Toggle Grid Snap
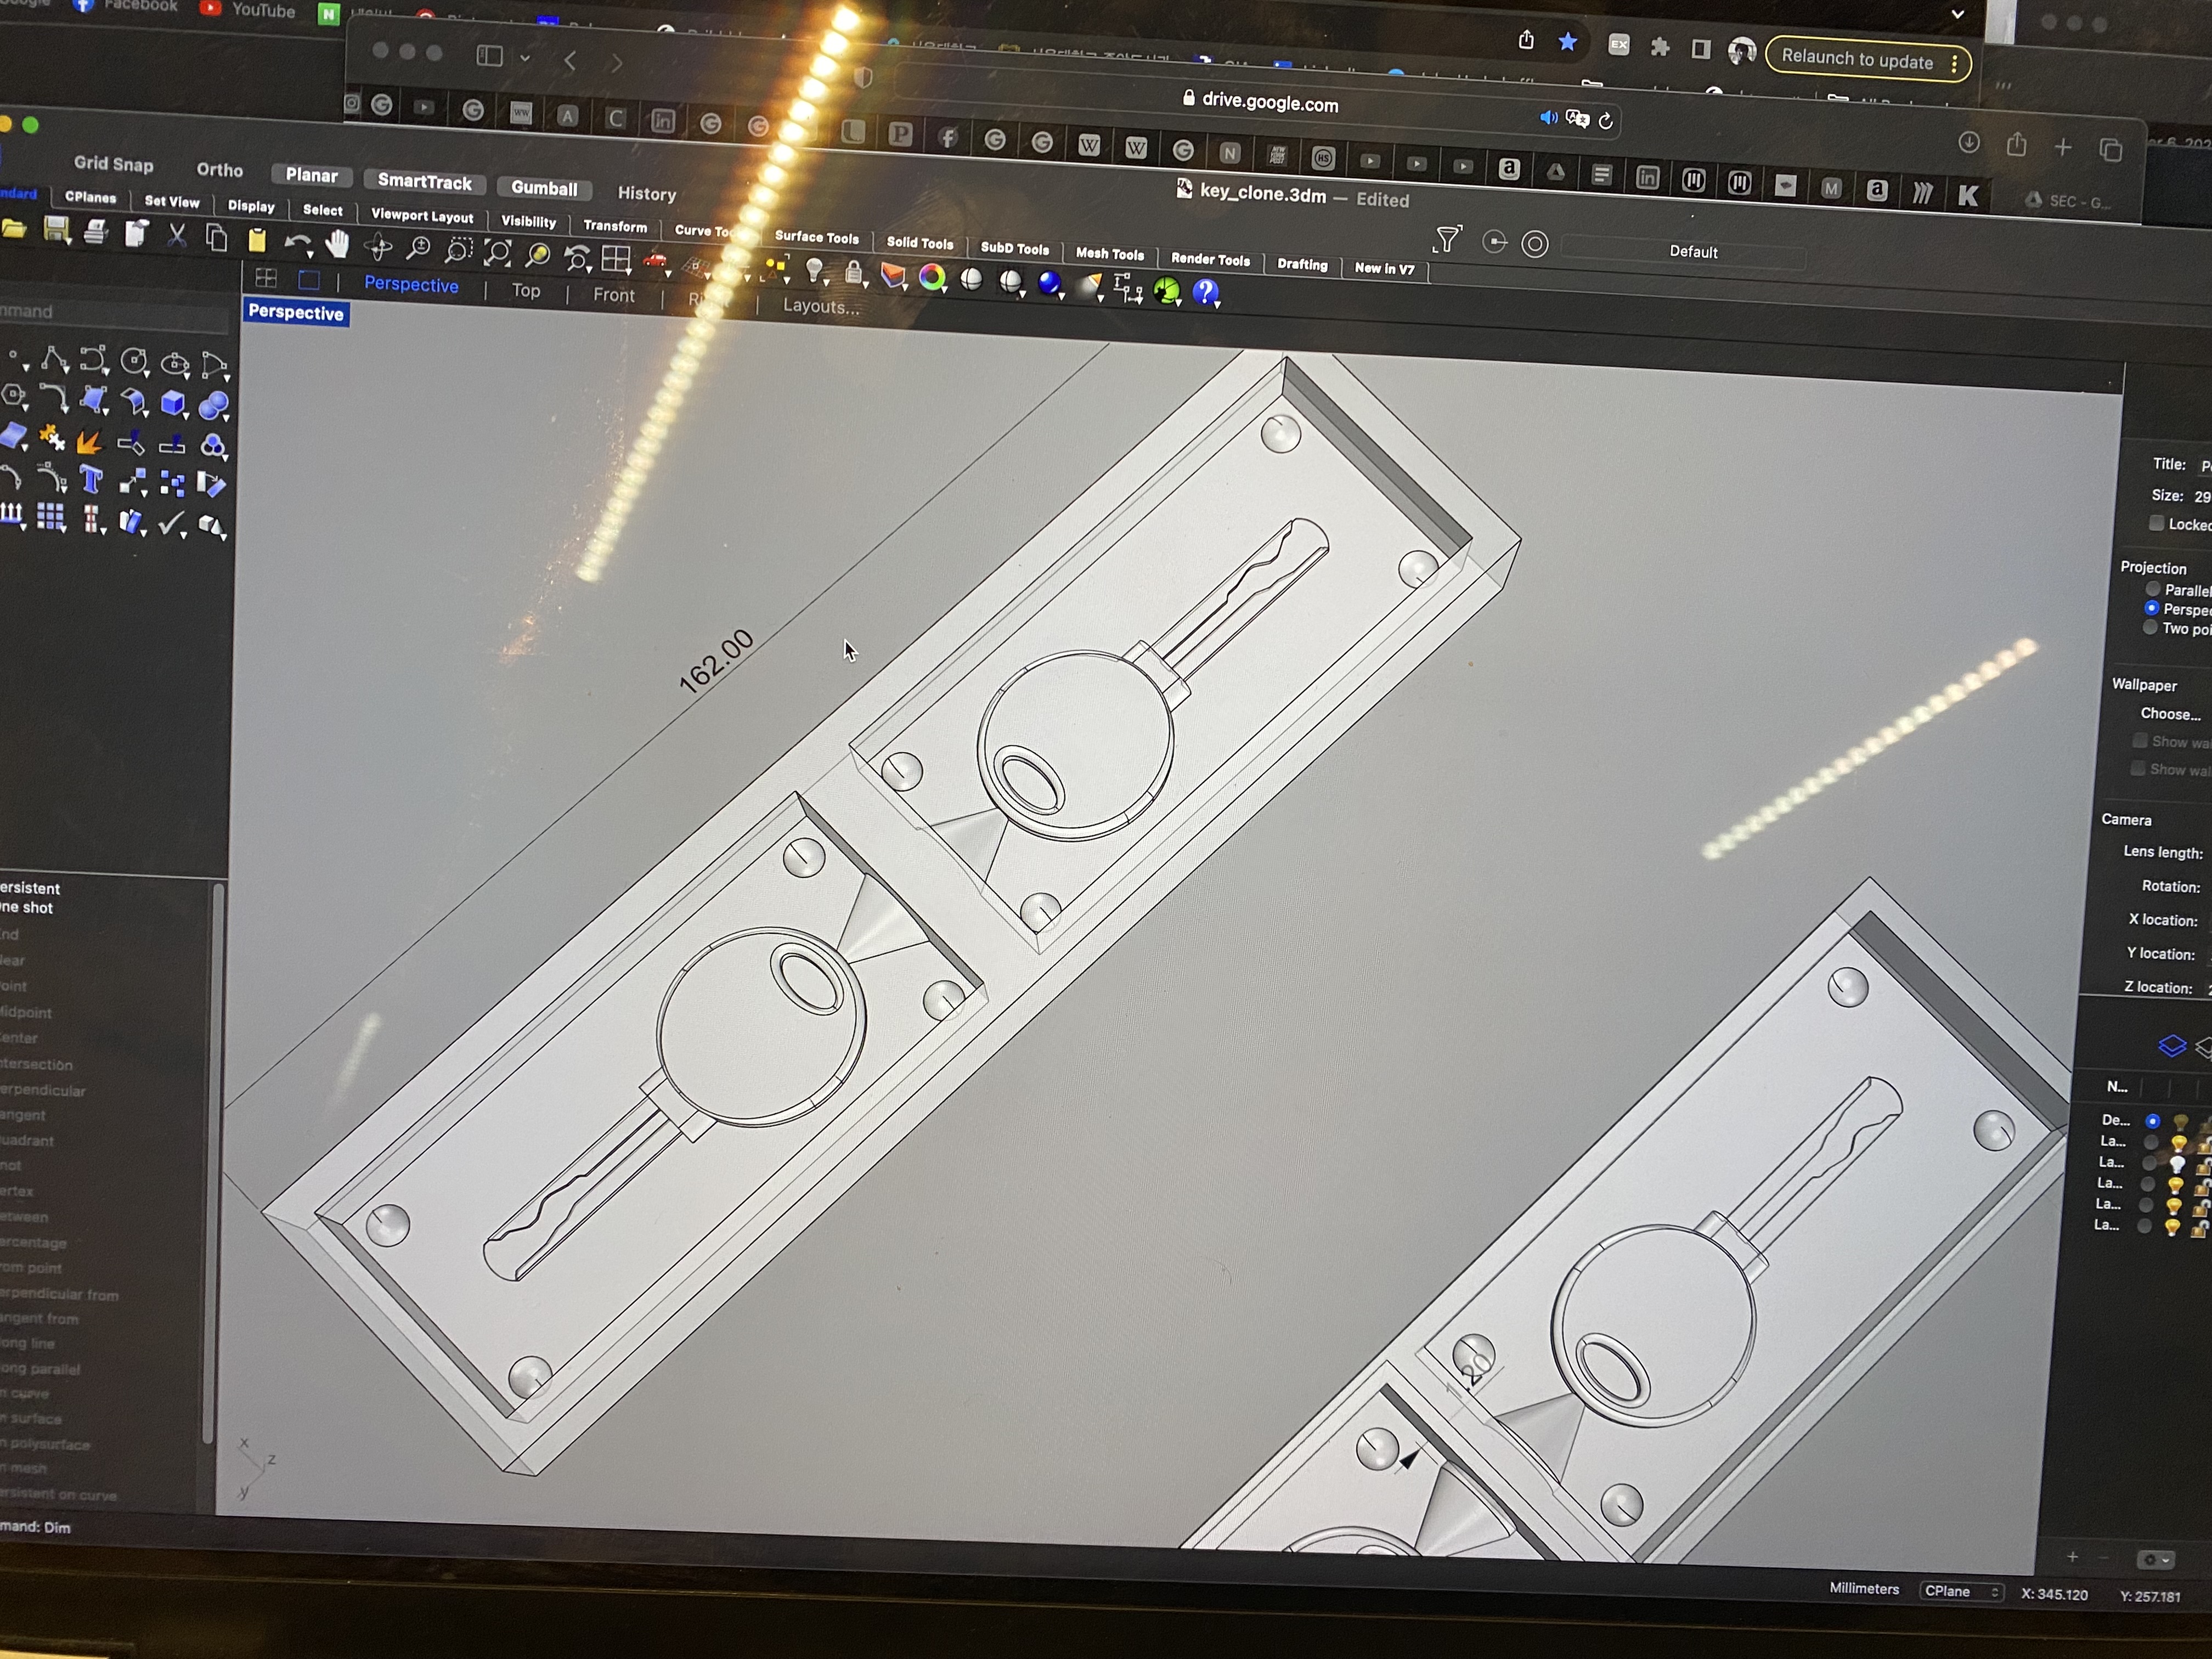The width and height of the screenshot is (2212, 1659). coord(114,164)
